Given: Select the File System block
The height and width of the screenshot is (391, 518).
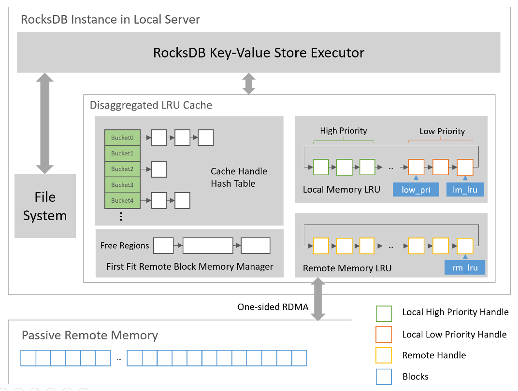Looking at the screenshot, I should pyautogui.click(x=45, y=206).
